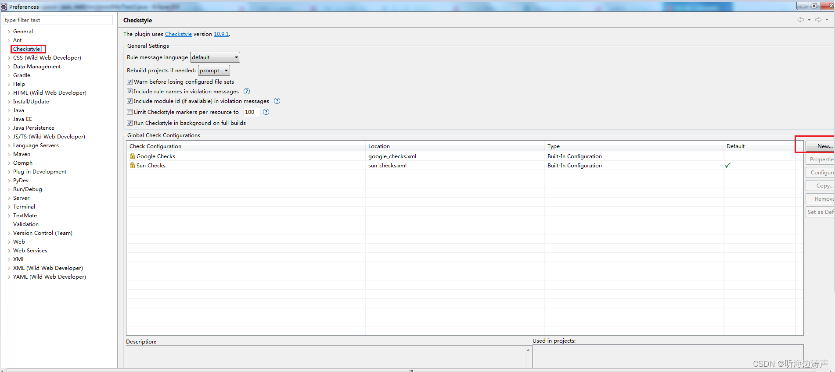Open the back history dropdown arrow
Viewport: 835px width, 372px height.
[809, 20]
